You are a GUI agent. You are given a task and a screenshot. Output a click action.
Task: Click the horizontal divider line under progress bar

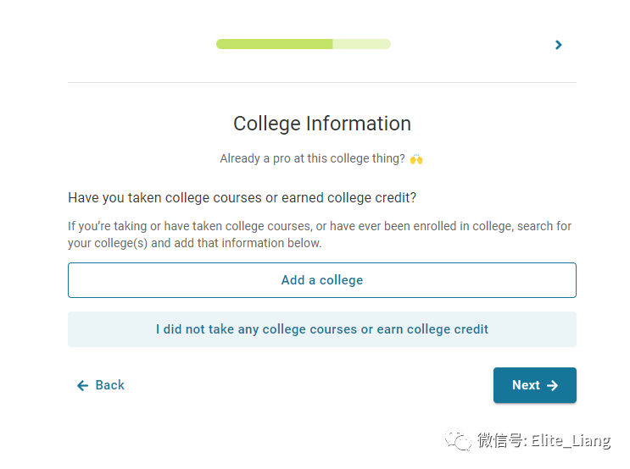click(x=322, y=82)
